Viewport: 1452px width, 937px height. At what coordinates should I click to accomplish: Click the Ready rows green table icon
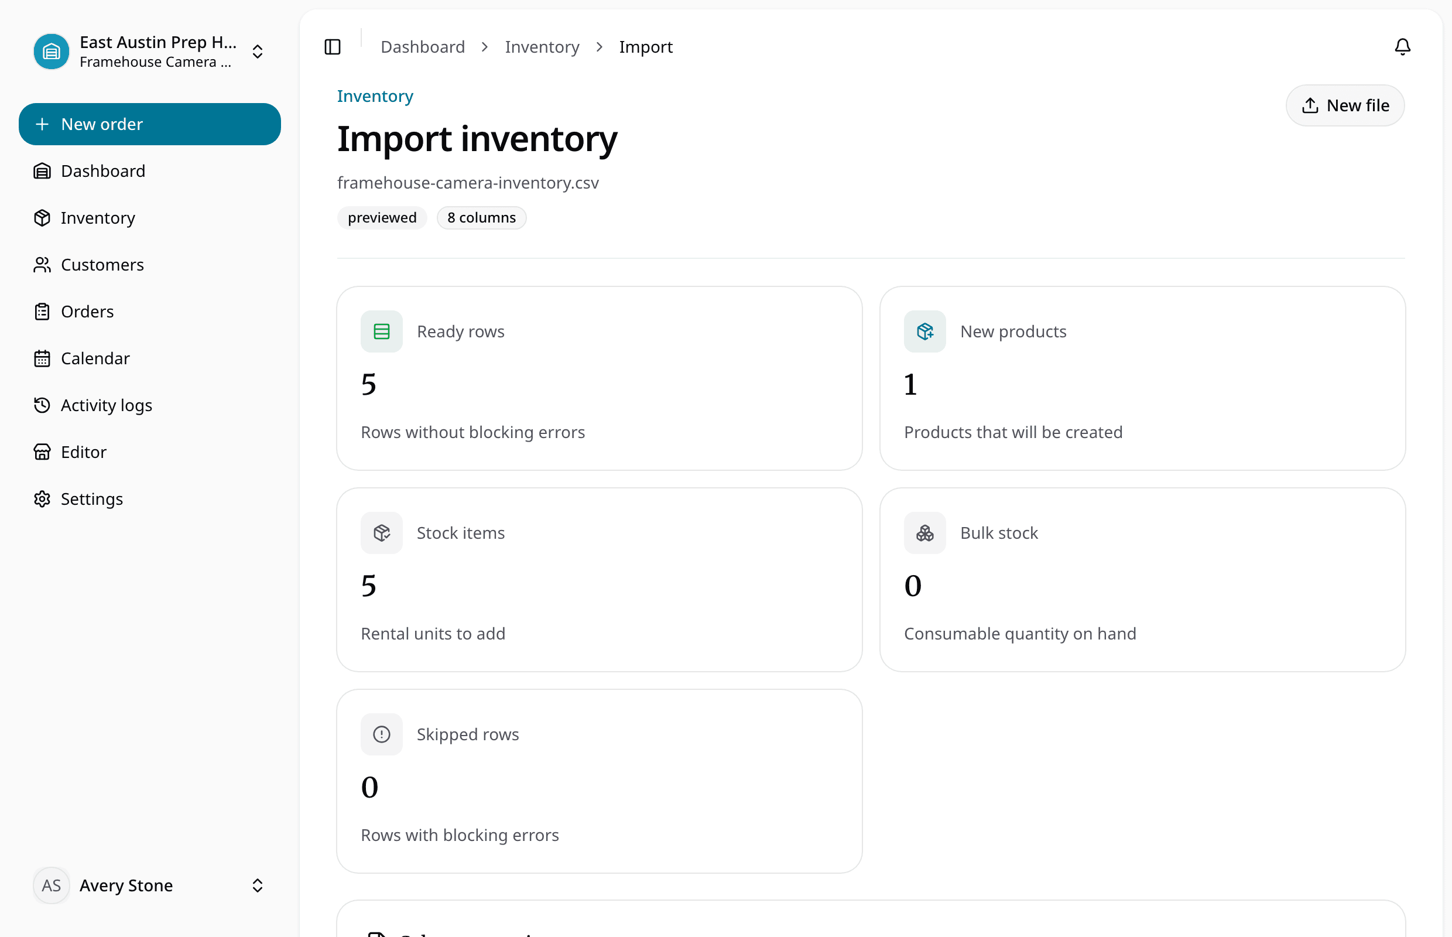coord(381,331)
